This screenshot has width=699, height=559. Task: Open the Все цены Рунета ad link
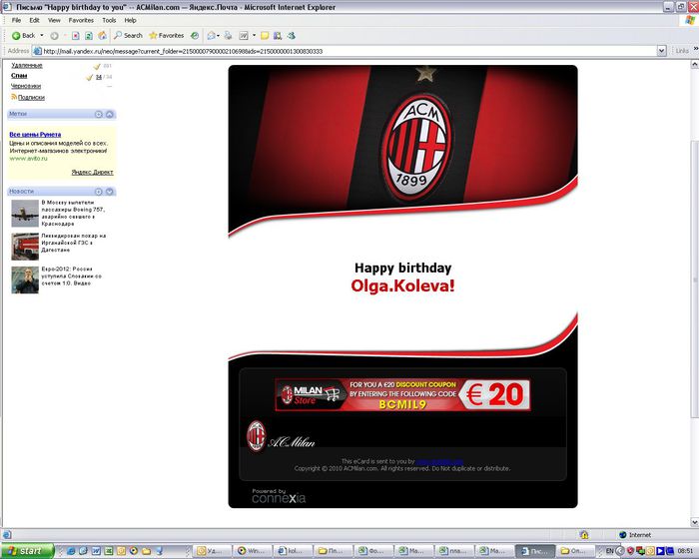pos(35,134)
